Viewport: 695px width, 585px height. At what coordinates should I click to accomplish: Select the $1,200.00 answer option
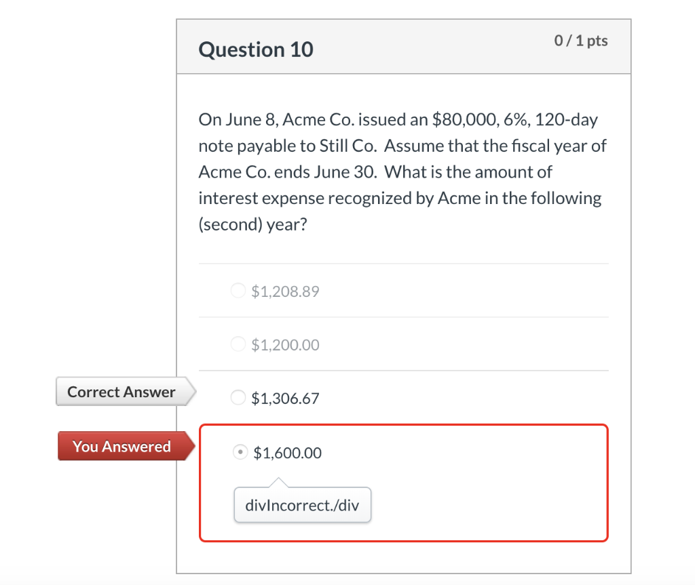click(x=238, y=344)
